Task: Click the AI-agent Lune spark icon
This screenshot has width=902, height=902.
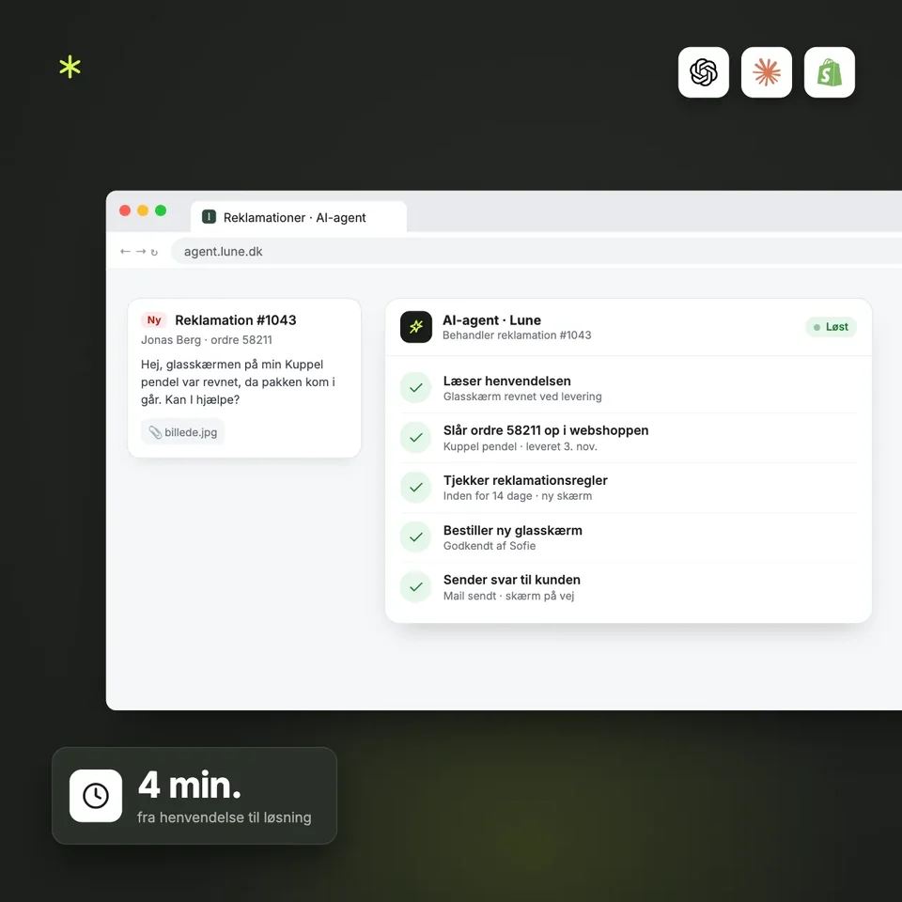Action: coord(416,327)
